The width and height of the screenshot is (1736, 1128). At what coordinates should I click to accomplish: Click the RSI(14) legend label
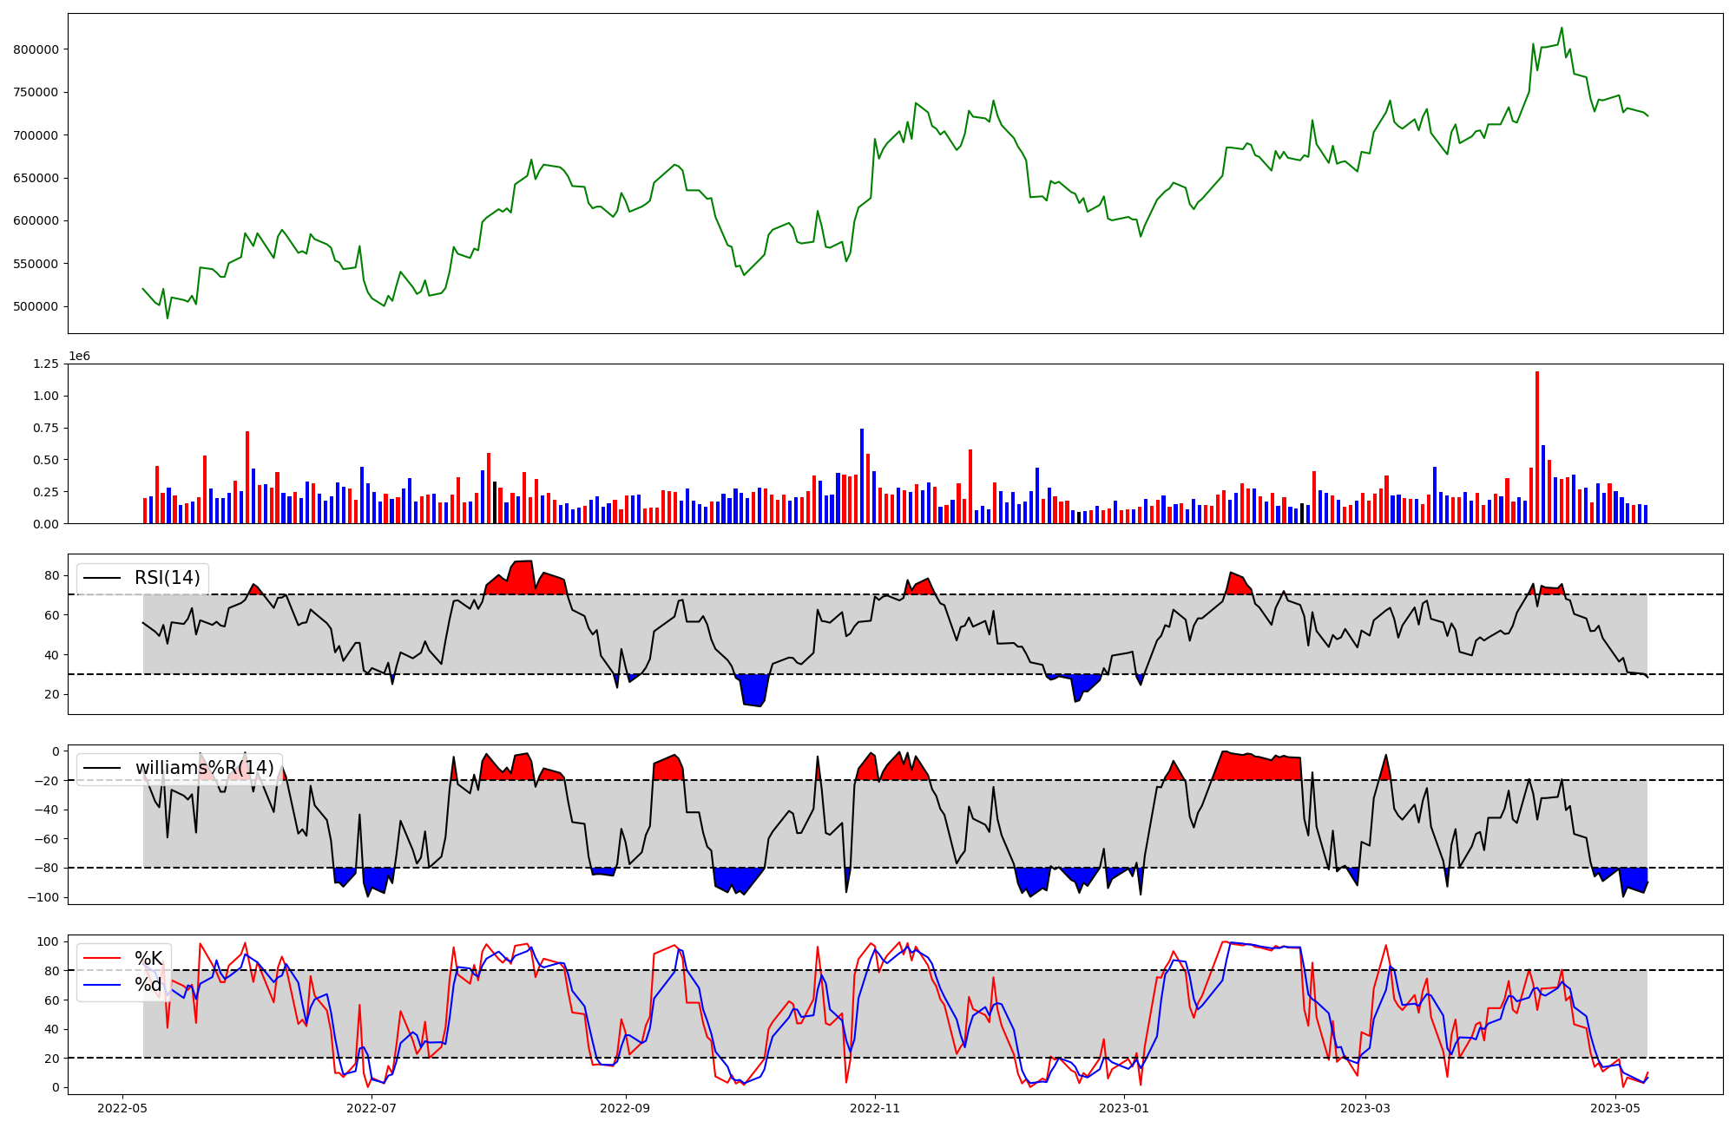167,578
